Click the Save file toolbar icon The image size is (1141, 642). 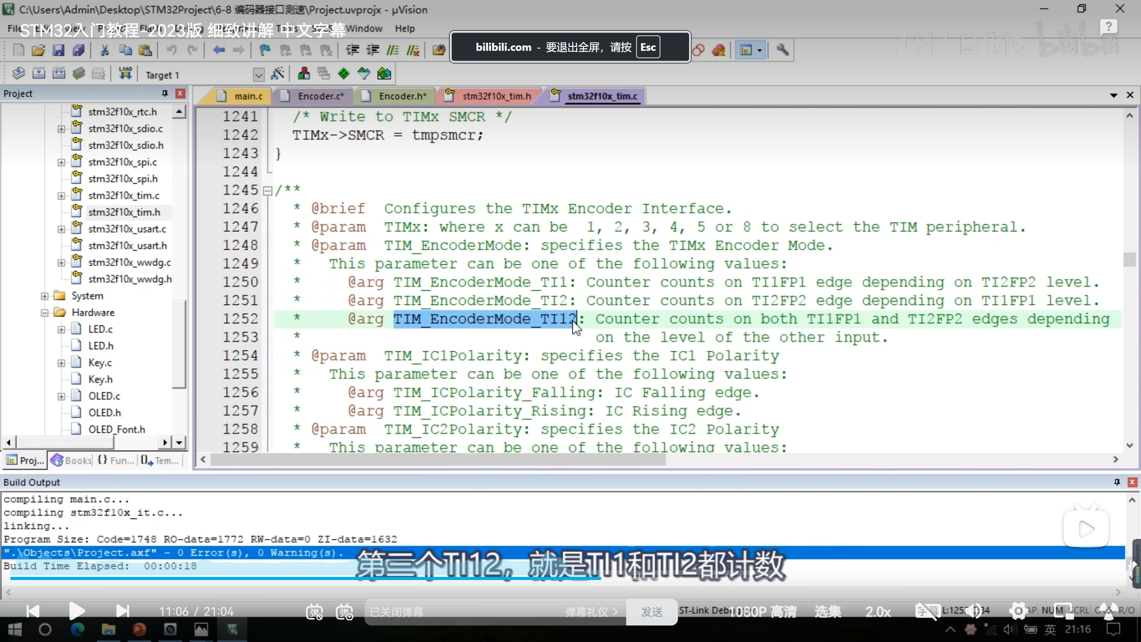pos(58,50)
